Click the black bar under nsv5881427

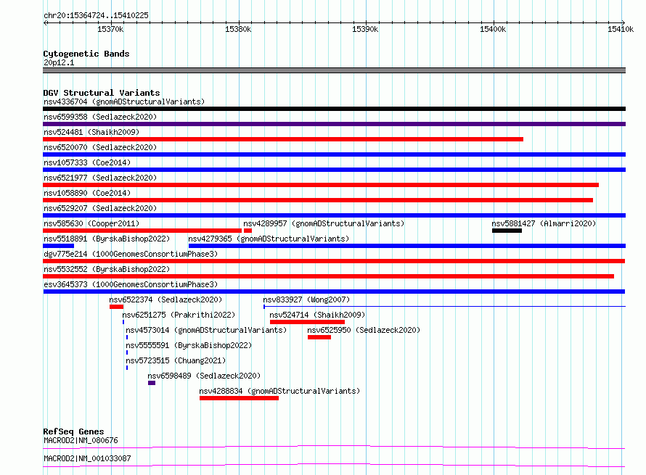coord(507,231)
